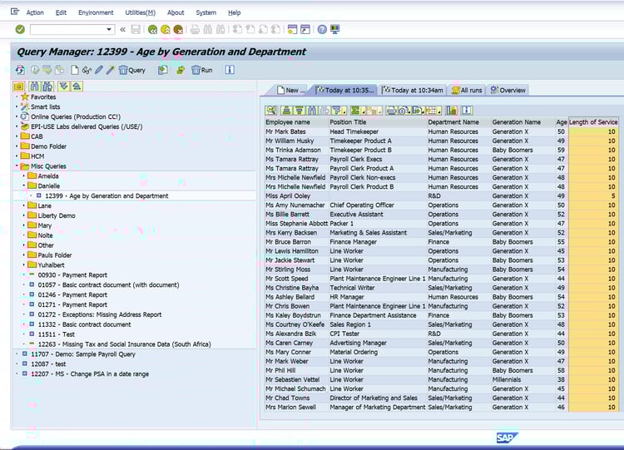Expand the Amelda folder
This screenshot has height=450, width=624.
click(24, 176)
